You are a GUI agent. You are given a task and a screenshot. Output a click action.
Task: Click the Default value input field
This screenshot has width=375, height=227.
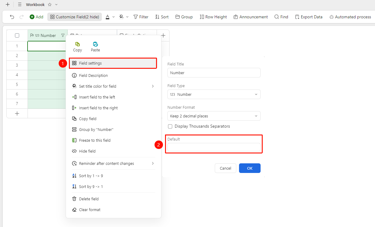click(214, 147)
